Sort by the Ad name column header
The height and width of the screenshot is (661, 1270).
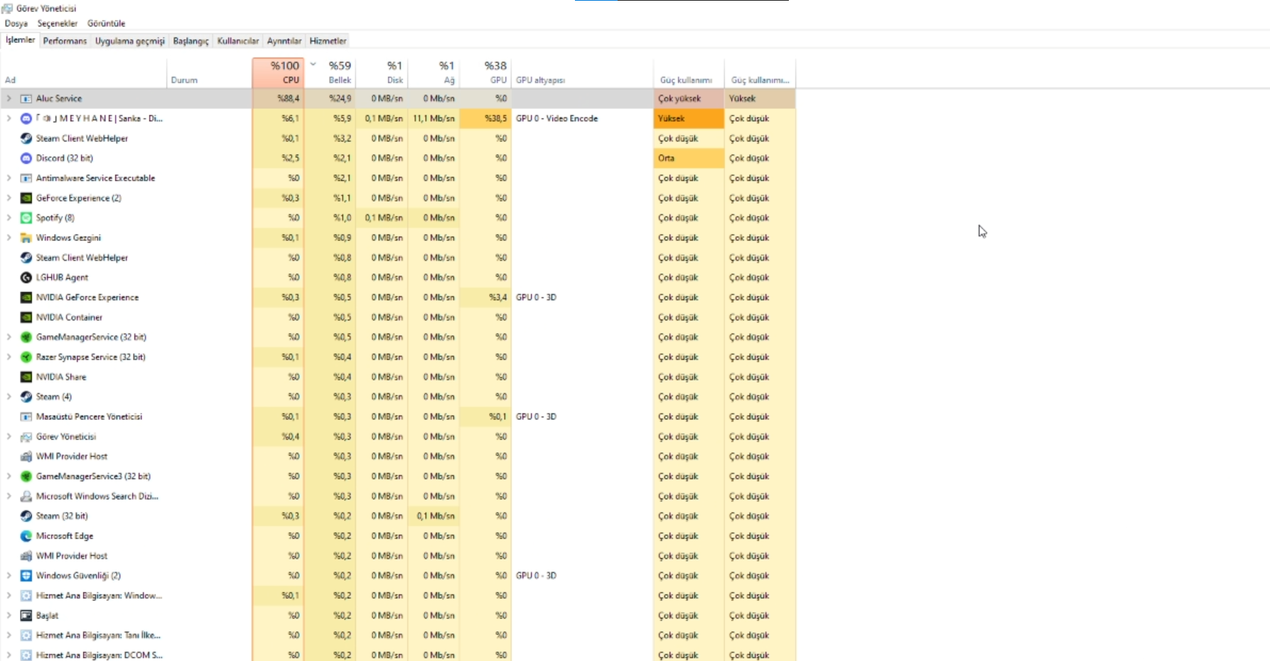[x=84, y=72]
